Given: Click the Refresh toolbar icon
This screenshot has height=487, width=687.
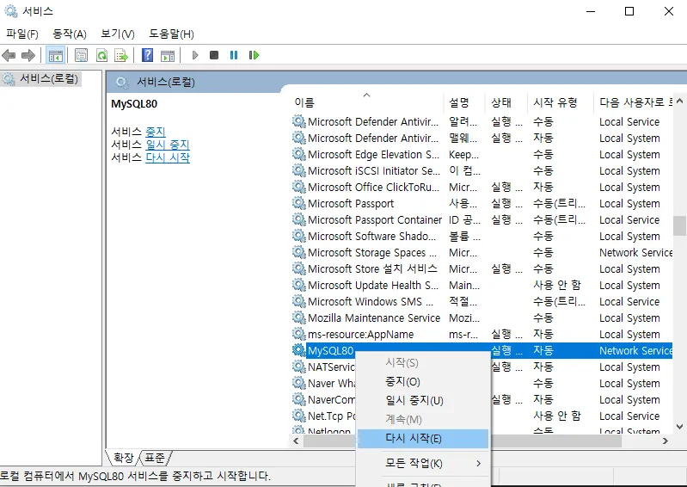Looking at the screenshot, I should point(101,55).
